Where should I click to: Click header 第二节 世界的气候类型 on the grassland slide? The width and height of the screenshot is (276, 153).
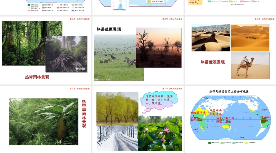pos(172,19)
